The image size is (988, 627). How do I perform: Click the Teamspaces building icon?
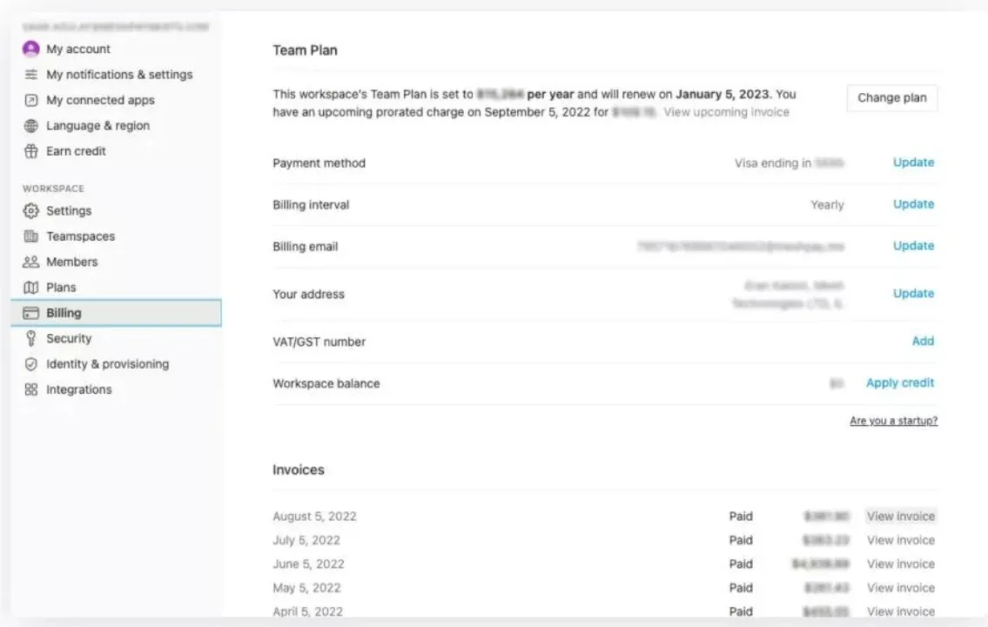click(x=30, y=236)
